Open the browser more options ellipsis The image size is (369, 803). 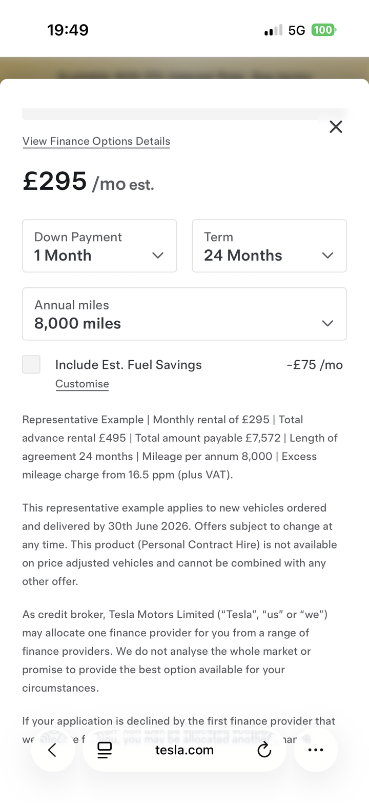click(315, 750)
